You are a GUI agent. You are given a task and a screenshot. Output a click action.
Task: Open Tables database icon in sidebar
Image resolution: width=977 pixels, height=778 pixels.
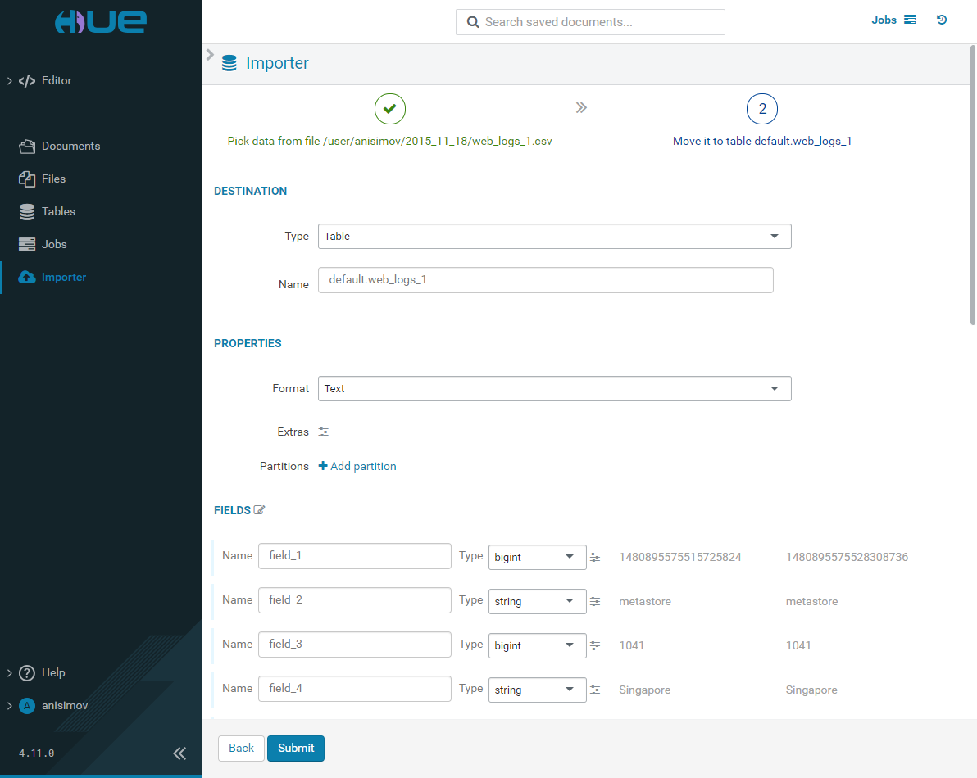pos(27,211)
